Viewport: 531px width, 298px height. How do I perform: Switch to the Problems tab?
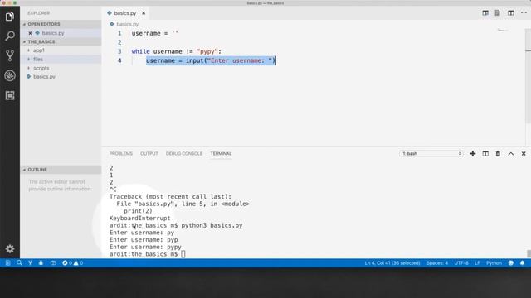point(121,154)
